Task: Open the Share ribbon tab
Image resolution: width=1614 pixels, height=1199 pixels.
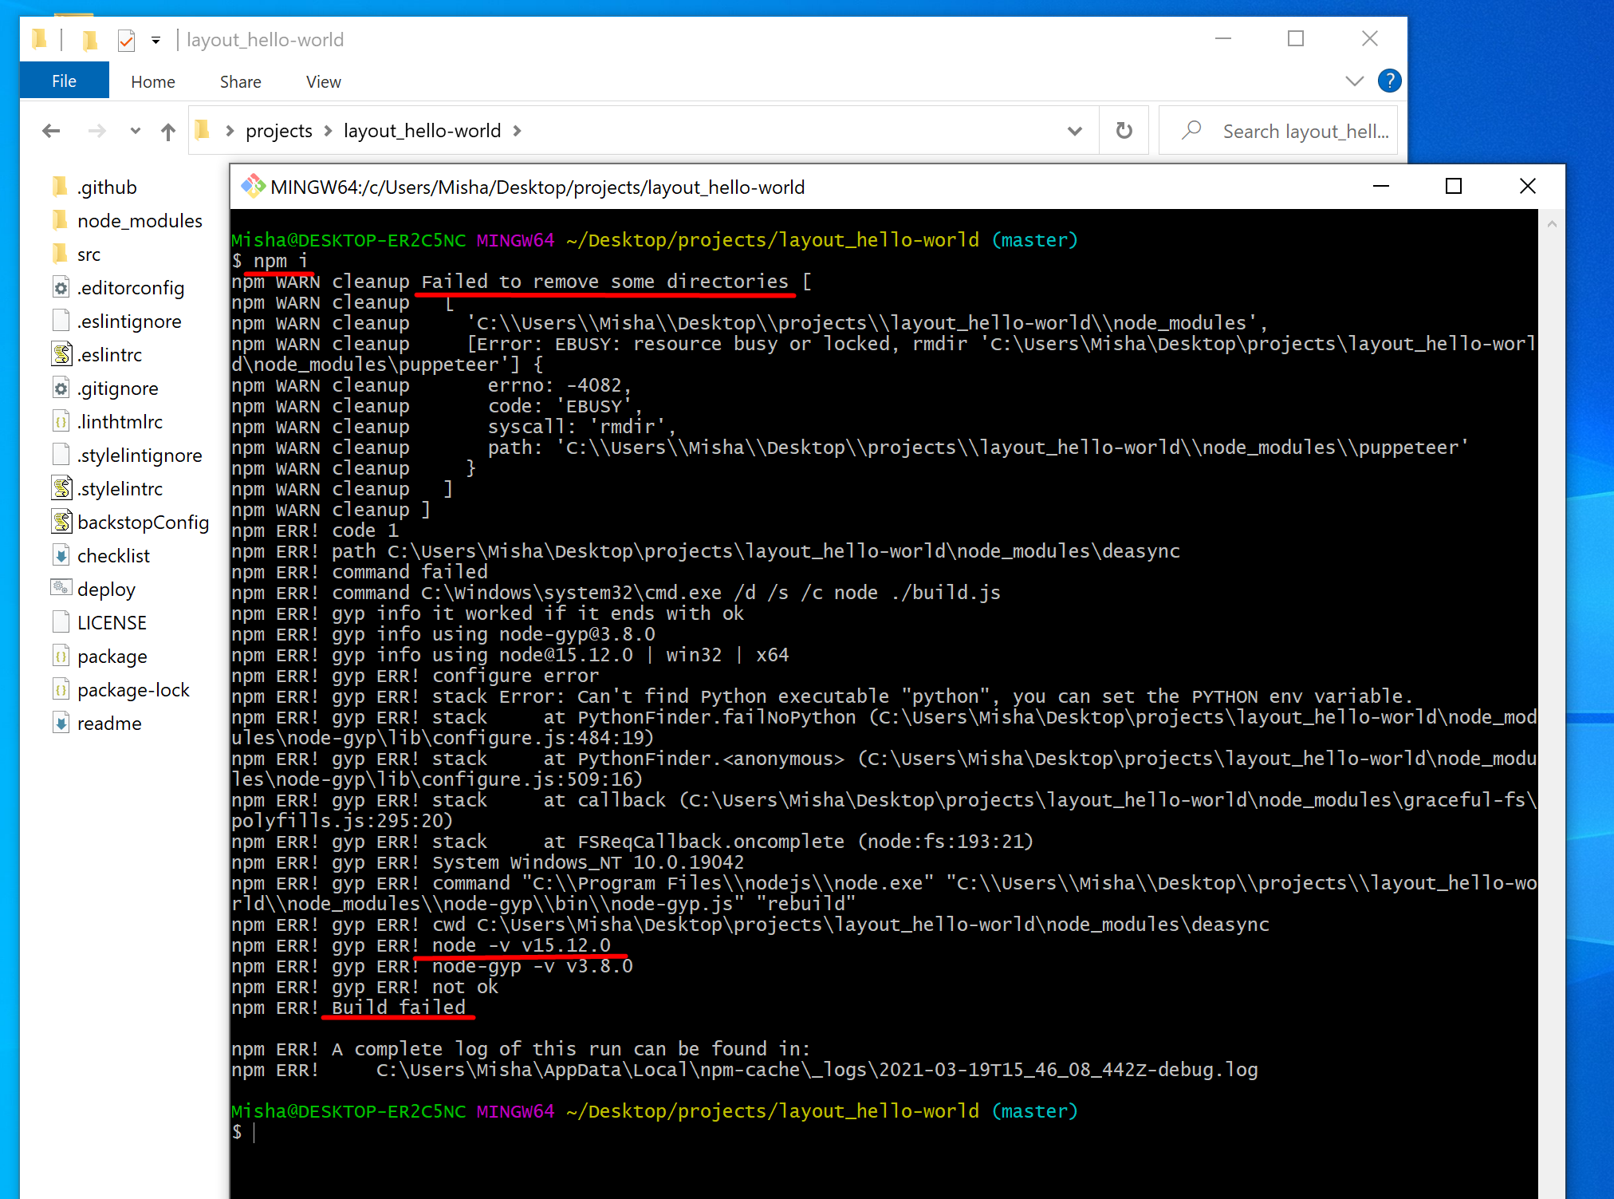Action: pos(241,81)
